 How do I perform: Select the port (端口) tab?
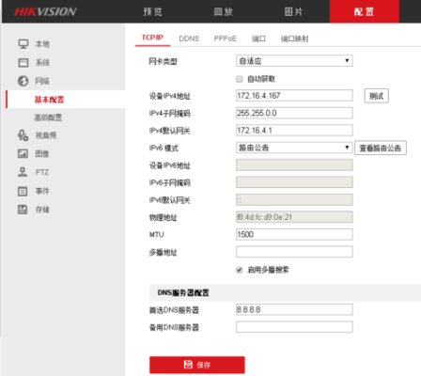pos(258,39)
